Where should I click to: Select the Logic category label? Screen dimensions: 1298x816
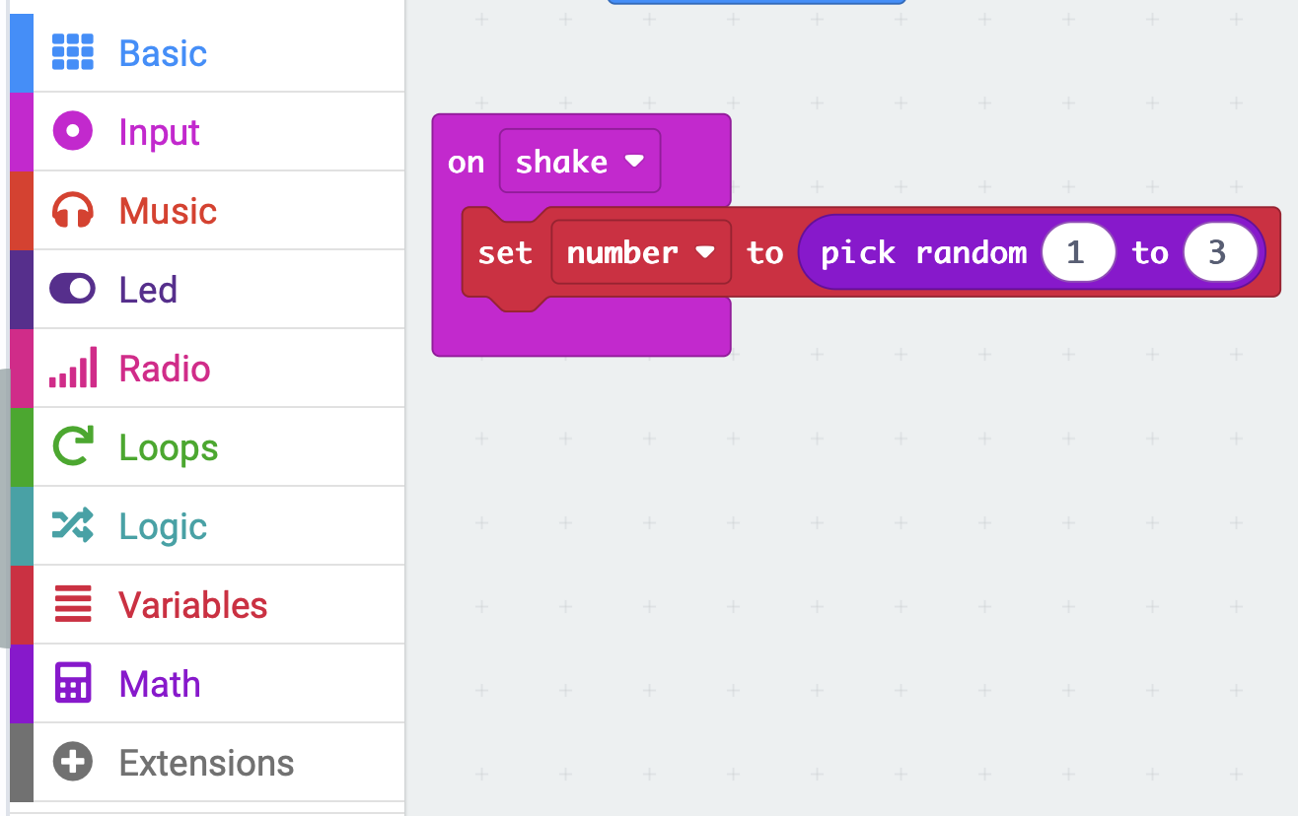click(163, 526)
